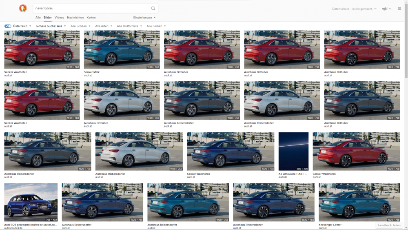
Task: Expand the Österreich region dropdown
Action: point(22,26)
